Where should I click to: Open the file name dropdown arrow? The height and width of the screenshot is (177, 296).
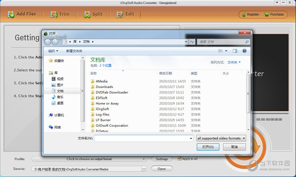pyautogui.click(x=191, y=139)
